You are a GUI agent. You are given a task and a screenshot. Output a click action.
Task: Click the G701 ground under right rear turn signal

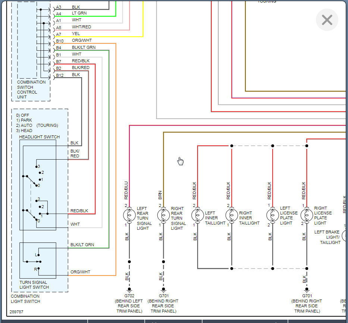[163, 290]
